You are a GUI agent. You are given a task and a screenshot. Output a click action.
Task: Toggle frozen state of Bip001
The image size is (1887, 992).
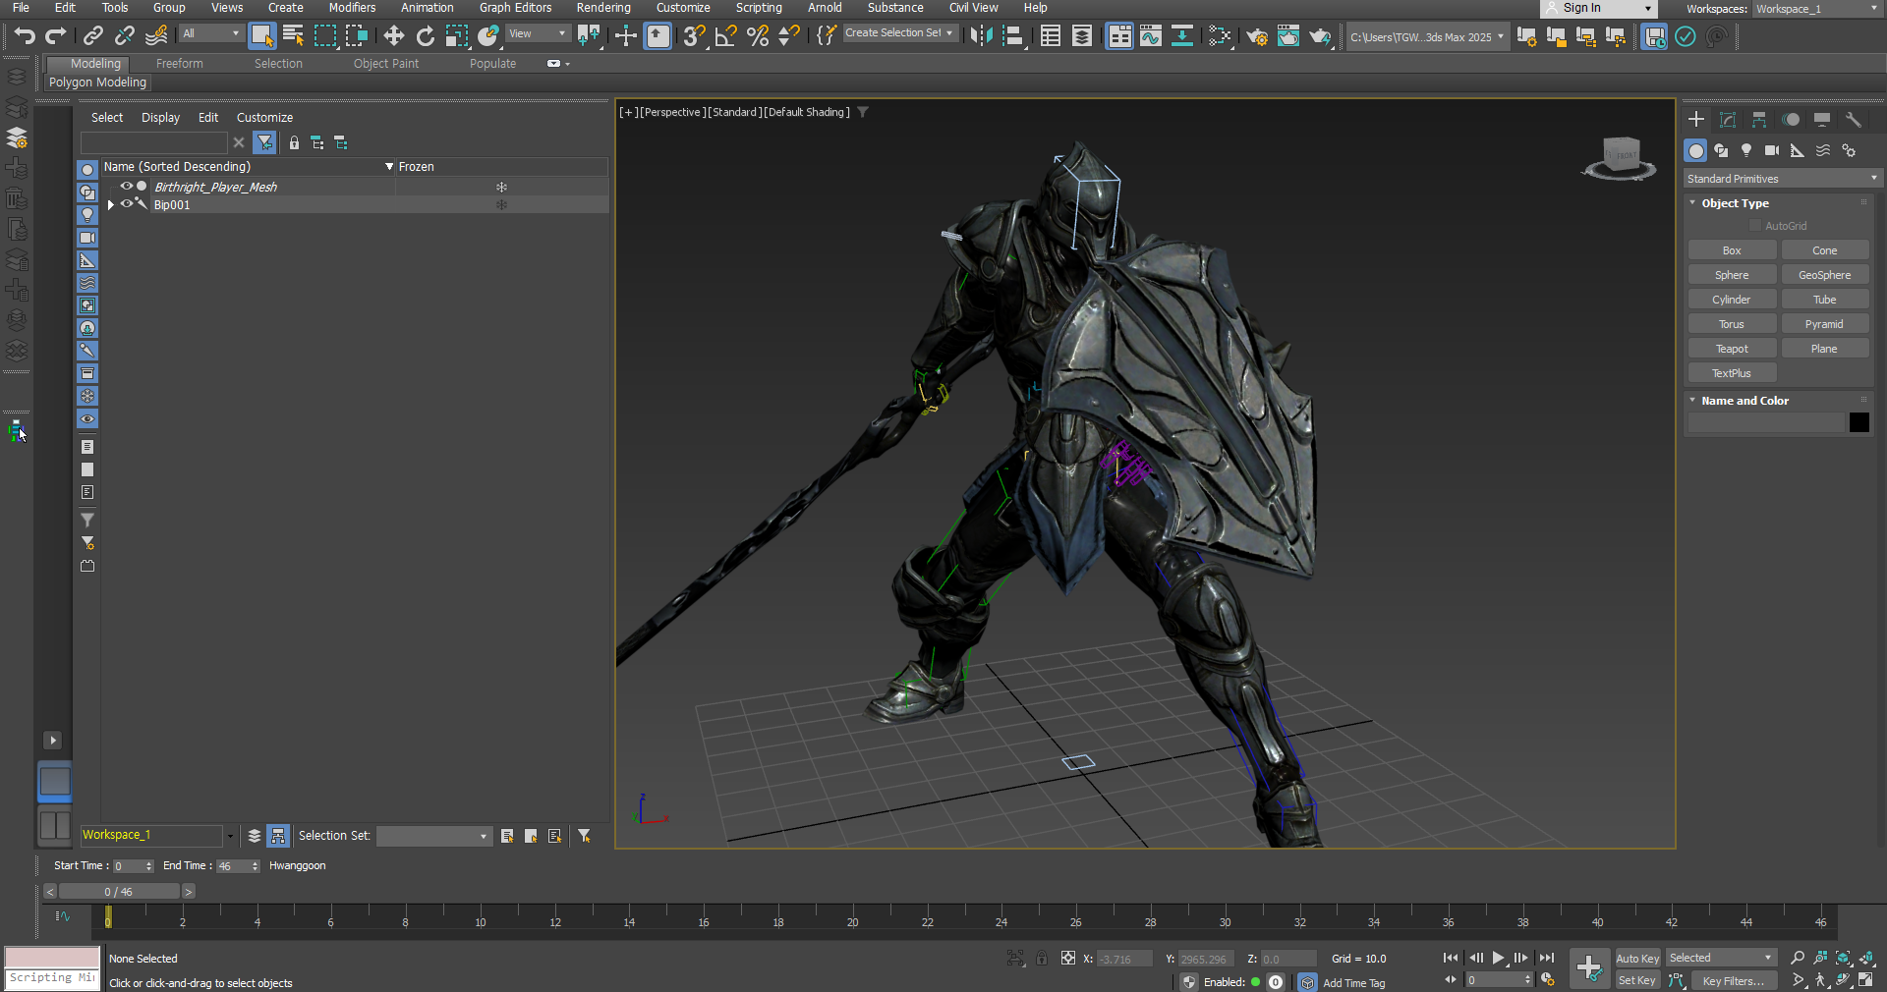[501, 204]
